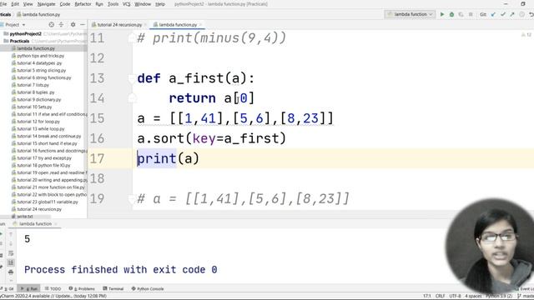
Task: Push commits with Git arrow icon
Action: click(x=512, y=14)
